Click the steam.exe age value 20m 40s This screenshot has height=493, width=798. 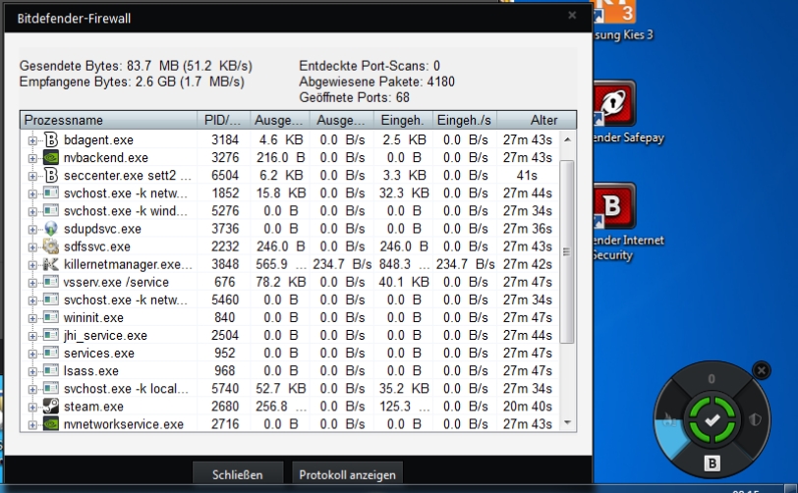tap(527, 407)
